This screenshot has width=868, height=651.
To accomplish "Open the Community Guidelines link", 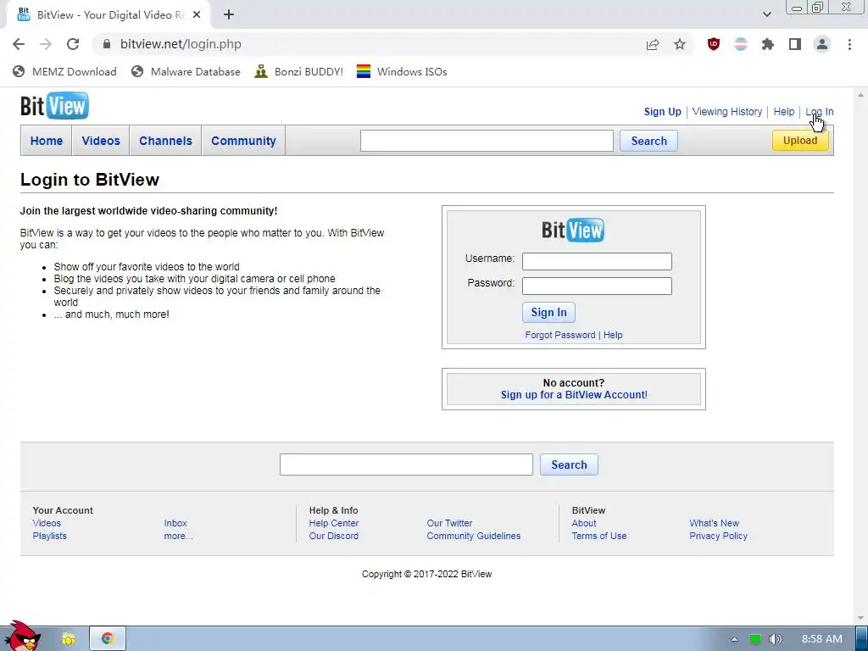I will click(473, 536).
